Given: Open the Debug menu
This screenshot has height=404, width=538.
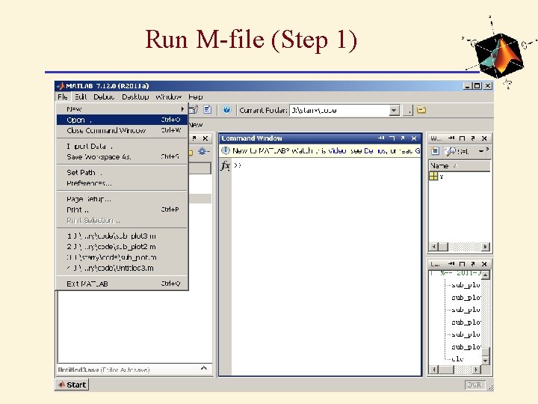Looking at the screenshot, I should (104, 97).
